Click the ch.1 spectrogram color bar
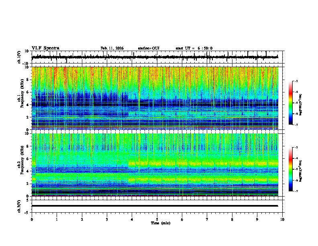 (x=290, y=103)
